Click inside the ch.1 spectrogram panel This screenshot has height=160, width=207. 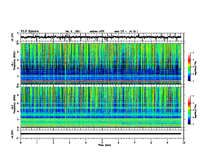tap(101, 64)
